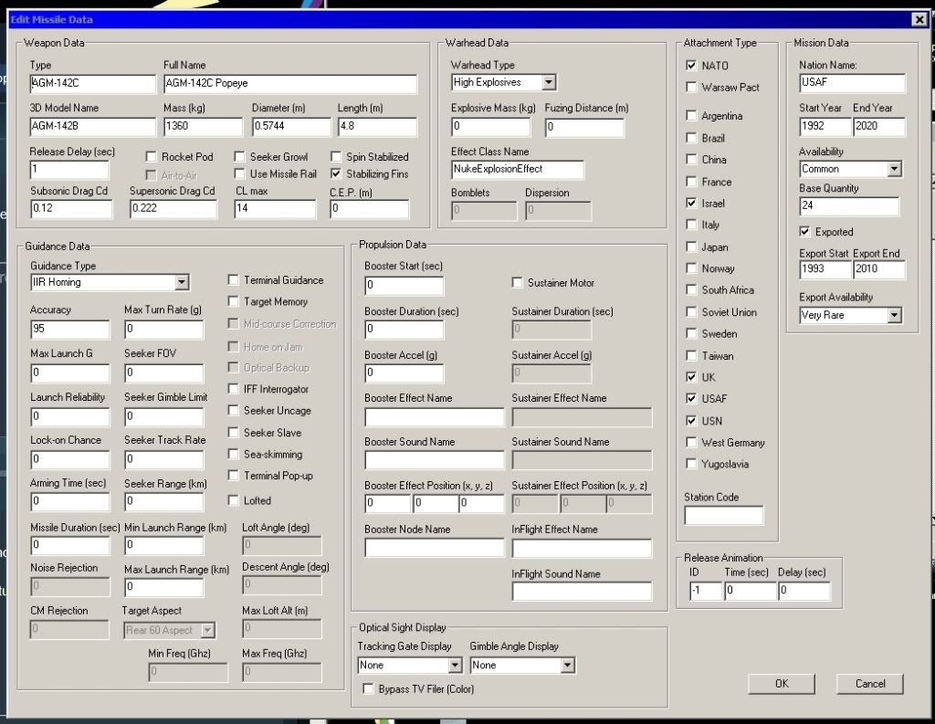Check the Sustainer Motor checkbox

pyautogui.click(x=517, y=283)
